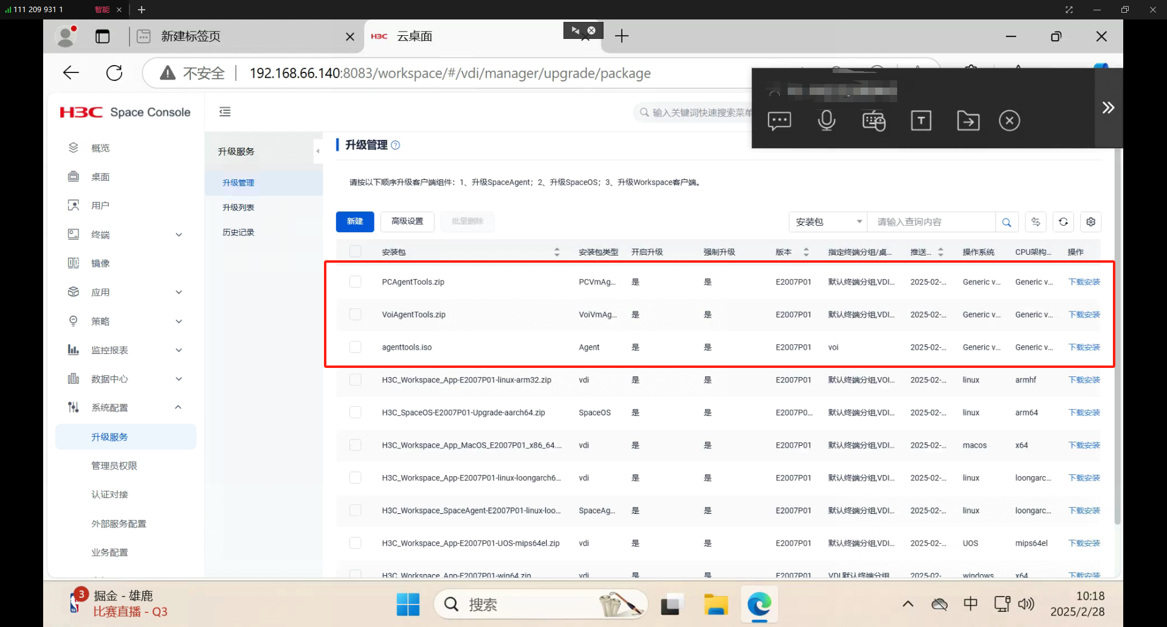
Task: Click the Windows taskbar search box
Action: click(541, 604)
